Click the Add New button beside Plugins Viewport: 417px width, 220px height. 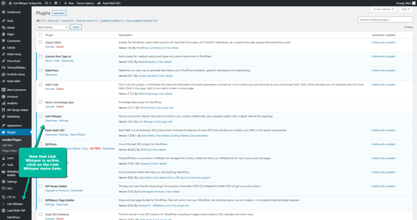(x=59, y=13)
